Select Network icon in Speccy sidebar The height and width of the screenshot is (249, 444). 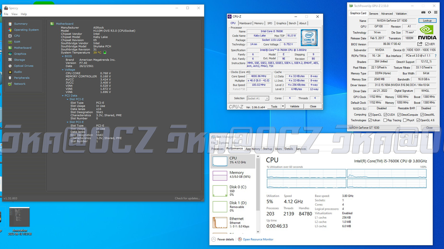[x=10, y=84]
